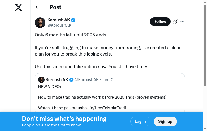Click the Koroush AK name in the quoted post
This screenshot has width=207, height=131.
point(57,80)
